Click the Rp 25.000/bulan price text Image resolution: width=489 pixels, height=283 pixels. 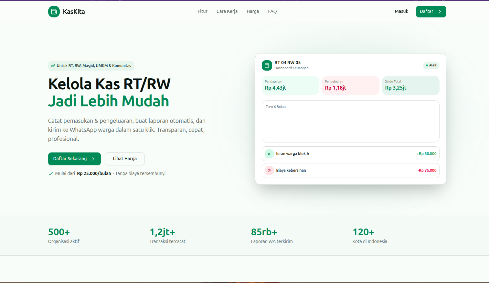94,173
